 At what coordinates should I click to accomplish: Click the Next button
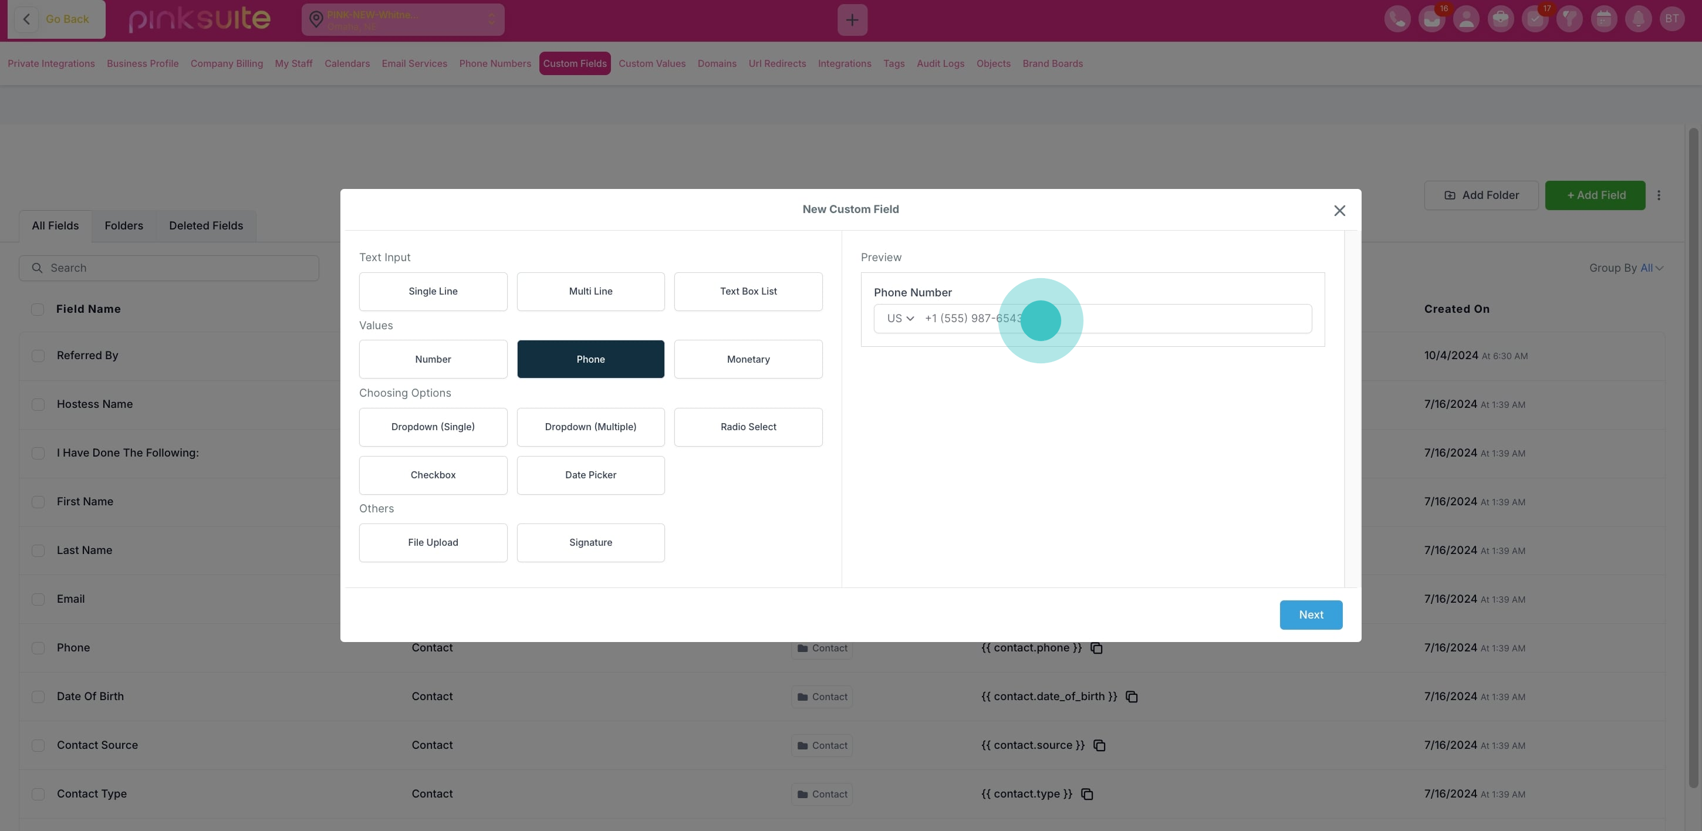point(1310,614)
